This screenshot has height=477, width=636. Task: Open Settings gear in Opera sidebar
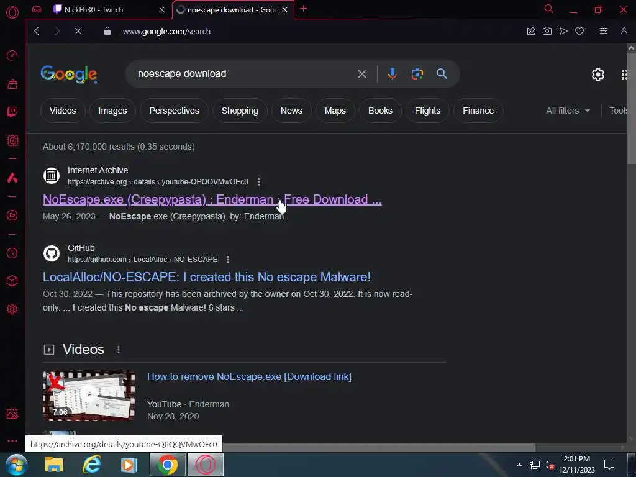coord(12,309)
